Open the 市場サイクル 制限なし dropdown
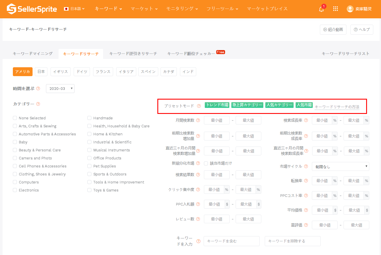 coord(340,167)
